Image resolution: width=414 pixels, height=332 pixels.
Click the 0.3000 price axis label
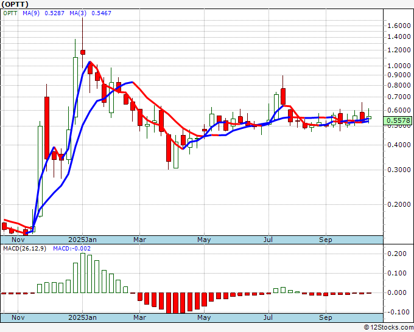(399, 170)
